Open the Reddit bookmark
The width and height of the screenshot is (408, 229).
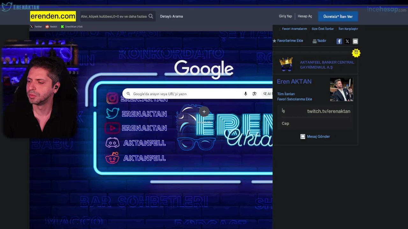click(51, 27)
